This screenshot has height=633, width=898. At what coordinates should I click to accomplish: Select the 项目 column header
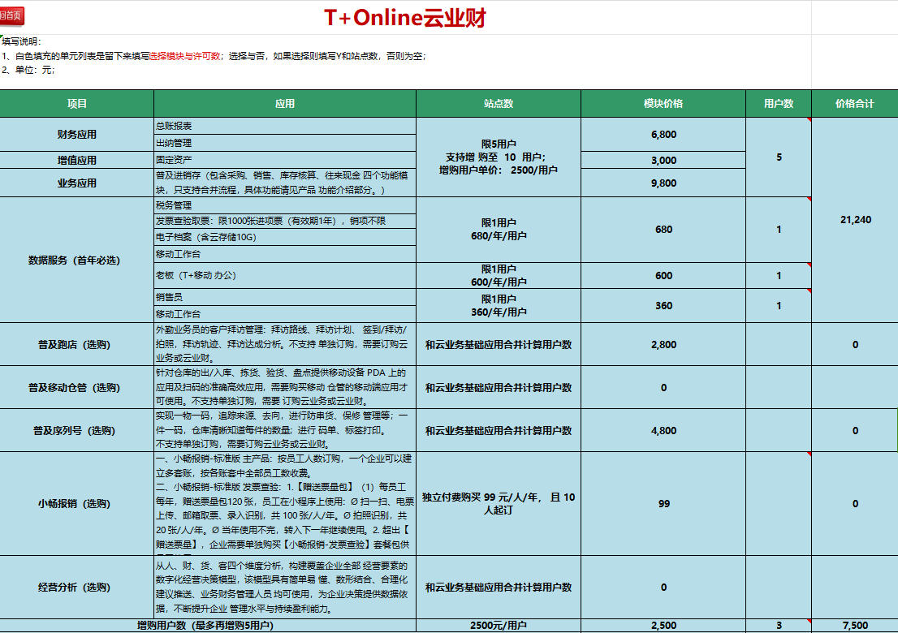pyautogui.click(x=77, y=104)
